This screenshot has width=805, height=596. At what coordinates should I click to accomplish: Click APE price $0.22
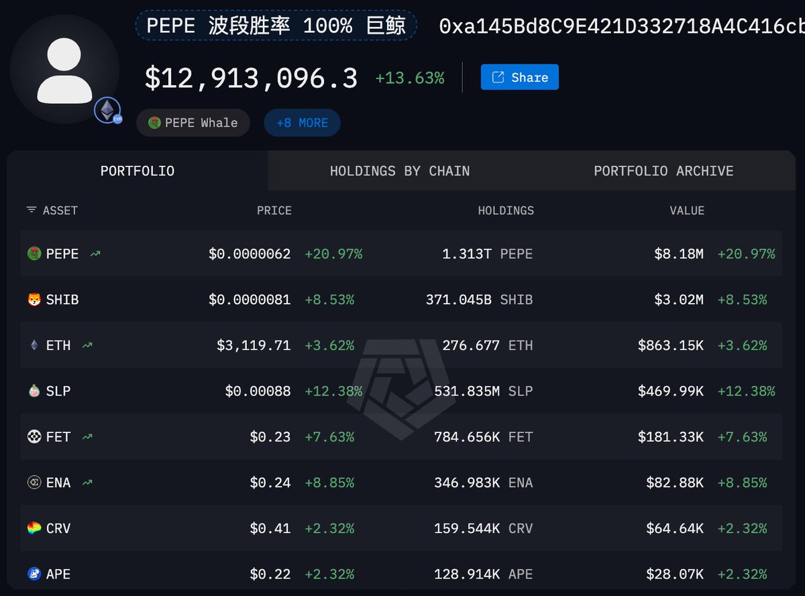270,574
